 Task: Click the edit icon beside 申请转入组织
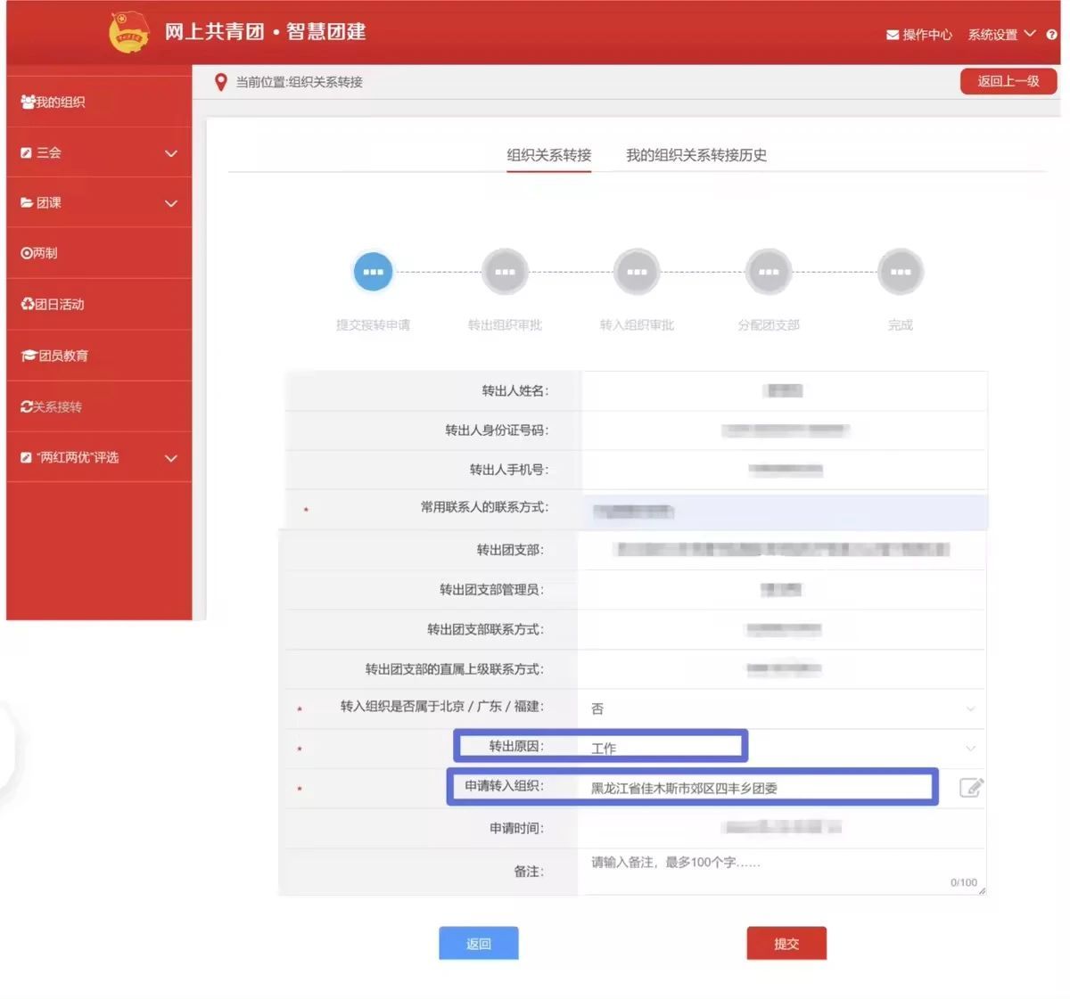(x=971, y=788)
